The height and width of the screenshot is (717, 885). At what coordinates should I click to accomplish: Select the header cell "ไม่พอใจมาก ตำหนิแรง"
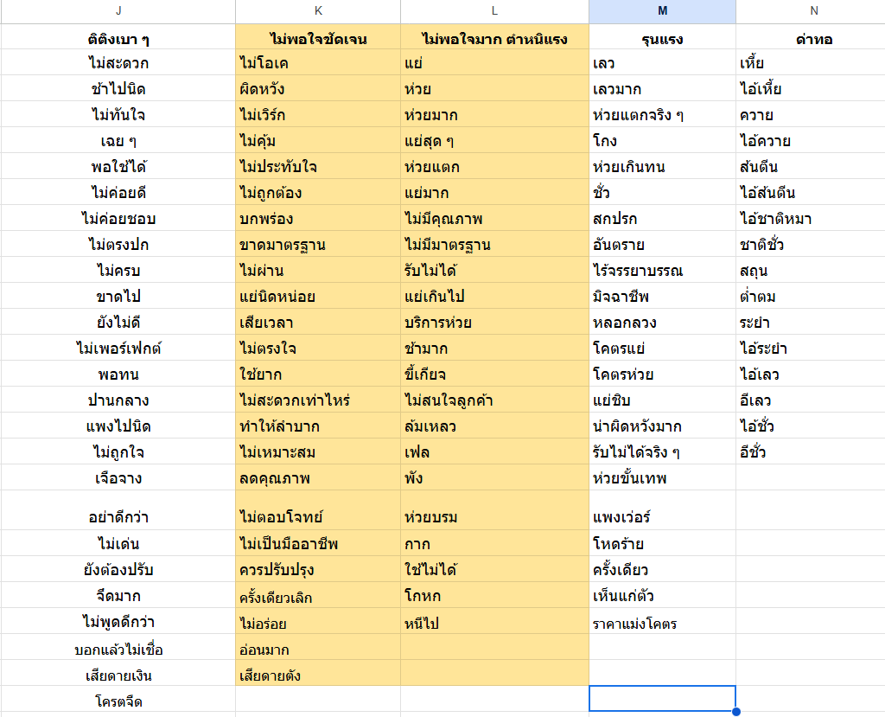(494, 39)
